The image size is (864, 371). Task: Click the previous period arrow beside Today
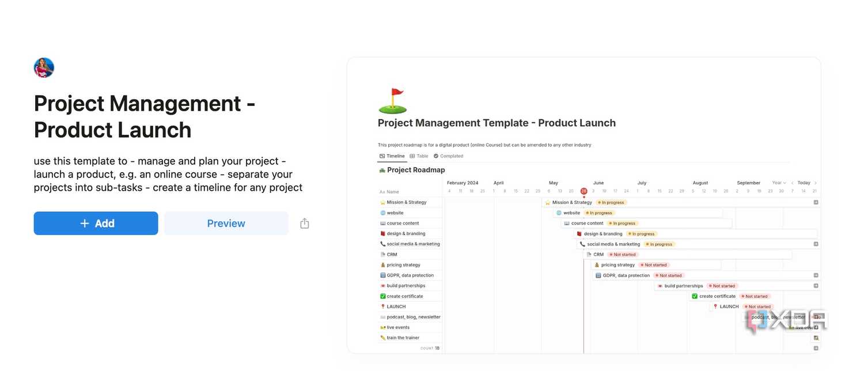(x=792, y=183)
